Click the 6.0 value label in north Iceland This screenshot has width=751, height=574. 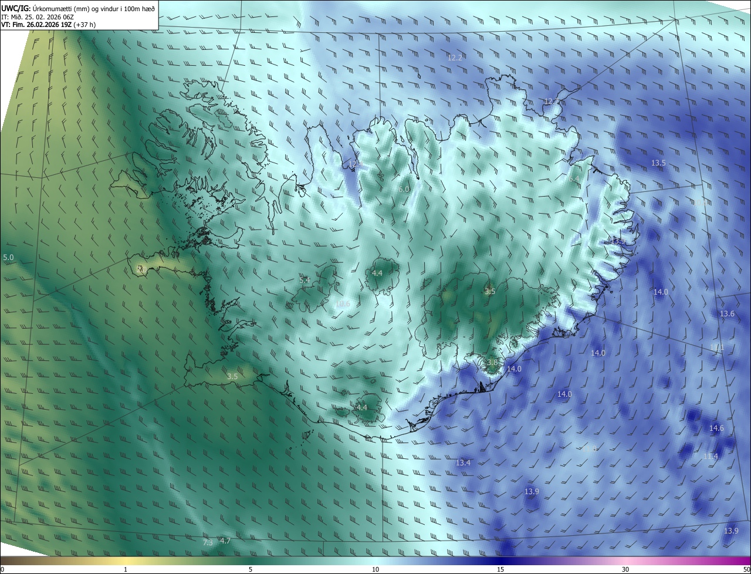tap(404, 190)
